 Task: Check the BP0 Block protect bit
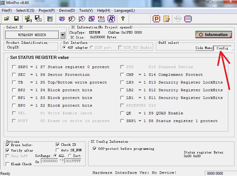point(14,105)
